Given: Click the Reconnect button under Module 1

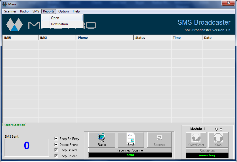Looking at the screenshot, I should (207, 151).
